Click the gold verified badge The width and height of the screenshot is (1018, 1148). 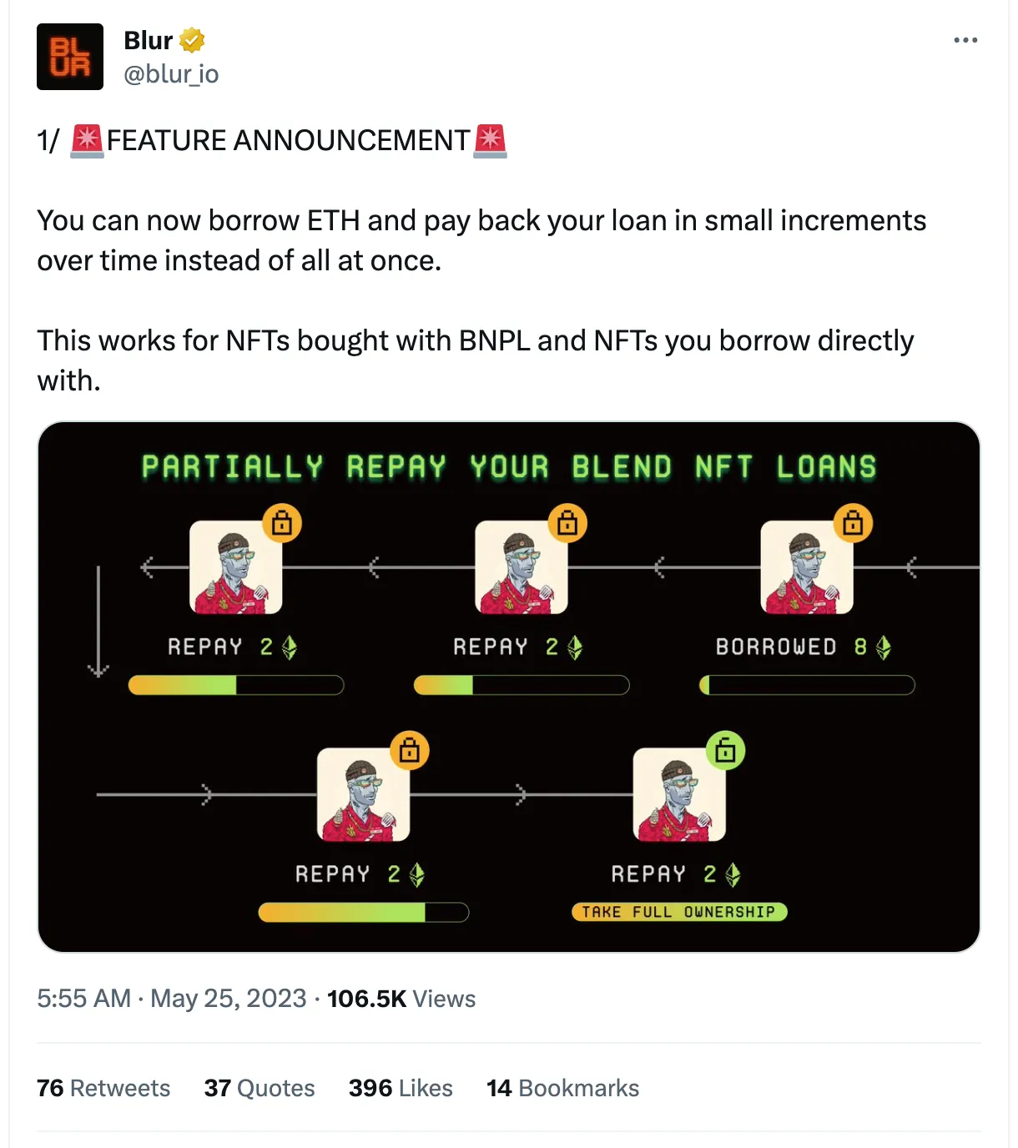tap(193, 40)
